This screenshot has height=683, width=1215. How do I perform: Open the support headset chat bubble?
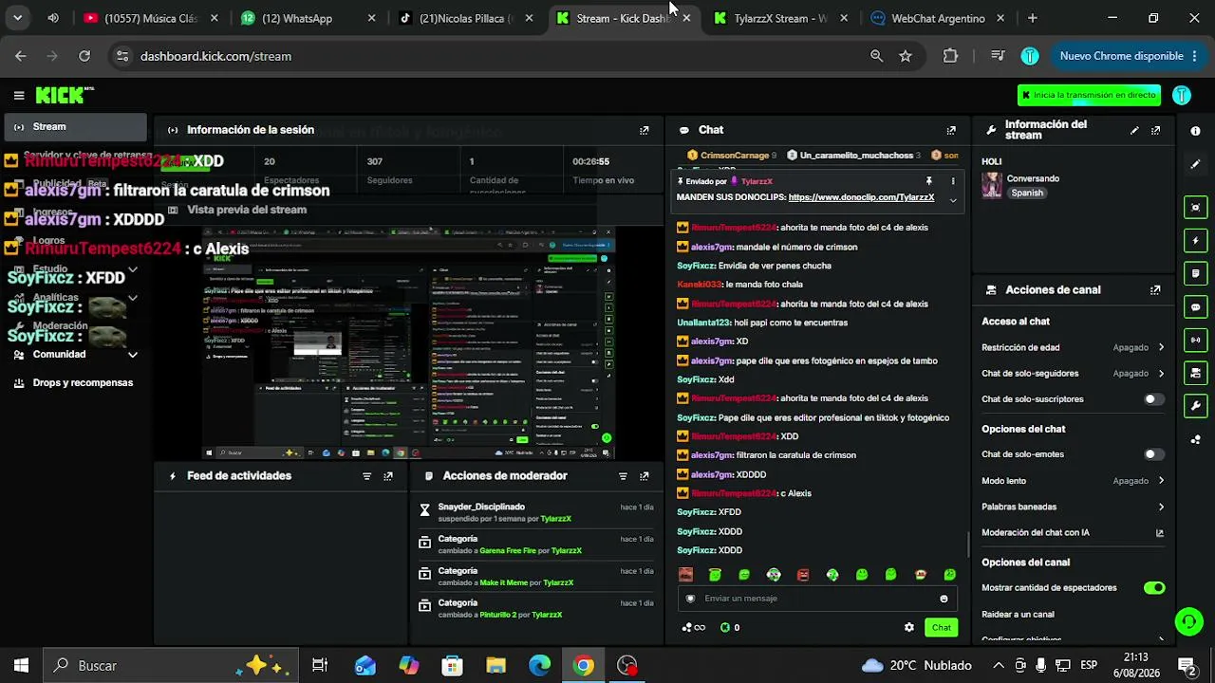pyautogui.click(x=1188, y=622)
